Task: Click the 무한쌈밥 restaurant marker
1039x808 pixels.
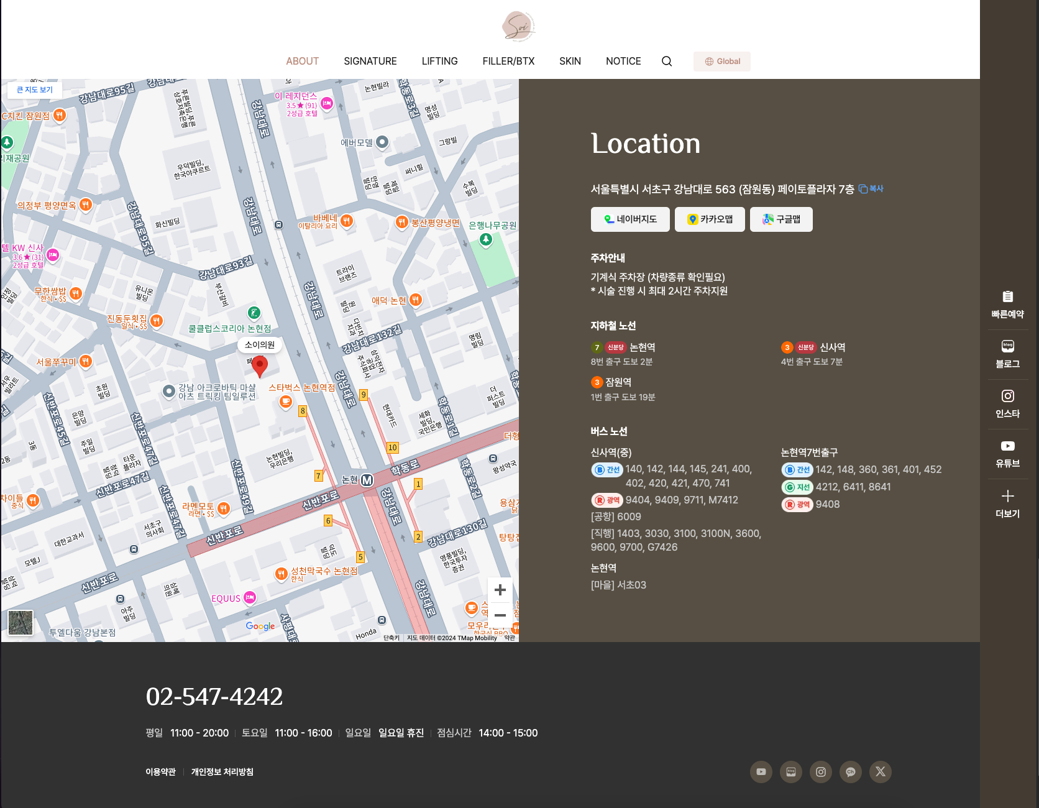Action: click(76, 293)
